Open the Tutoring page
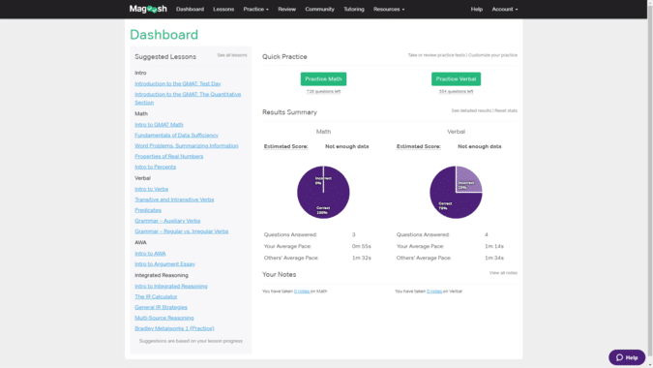This screenshot has height=368, width=653. [353, 9]
